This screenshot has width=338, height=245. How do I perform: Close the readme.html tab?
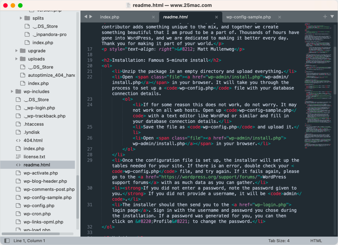click(x=216, y=17)
